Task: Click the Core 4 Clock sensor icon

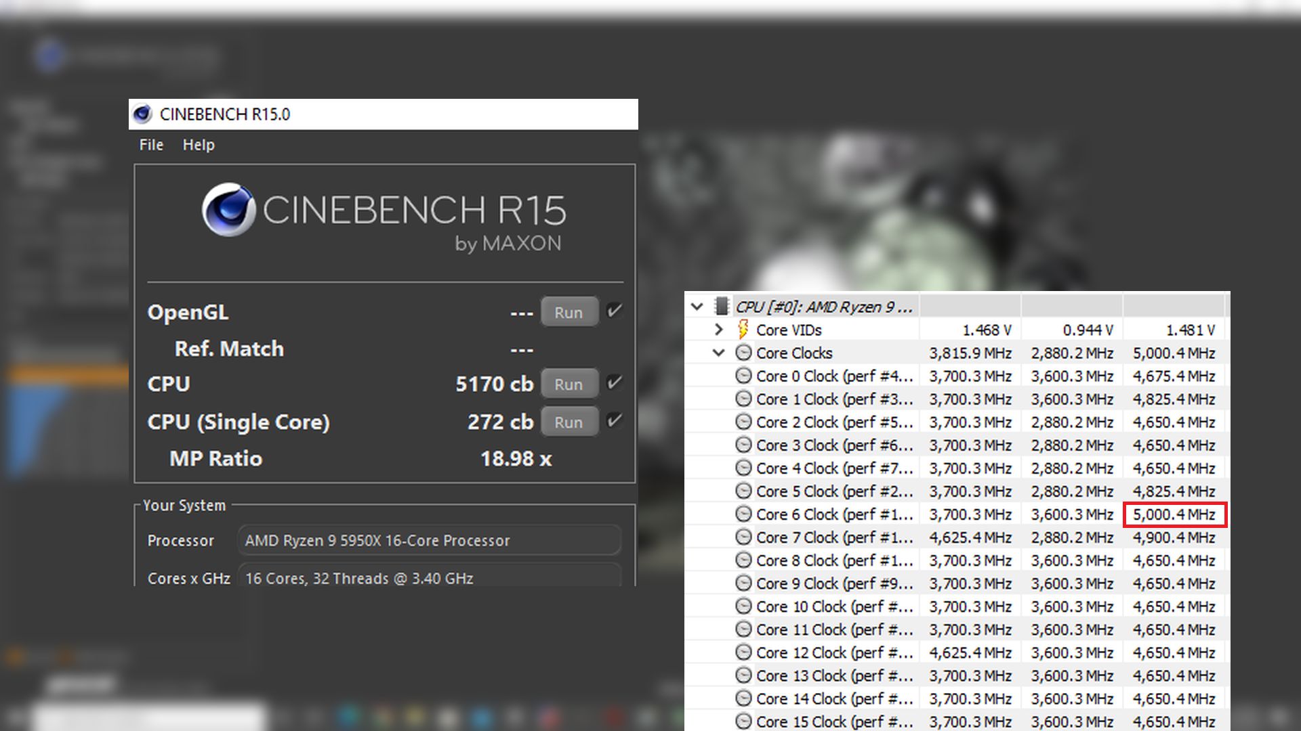Action: 743,468
